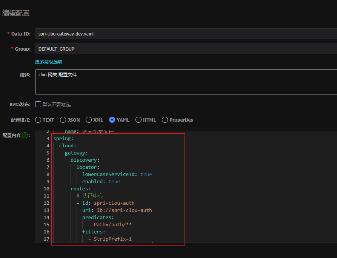
Task: Click the 'enabled: true' line
Action: (101, 181)
